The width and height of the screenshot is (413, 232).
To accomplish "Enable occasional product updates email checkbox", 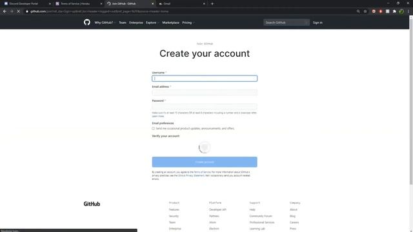I will pos(154,128).
